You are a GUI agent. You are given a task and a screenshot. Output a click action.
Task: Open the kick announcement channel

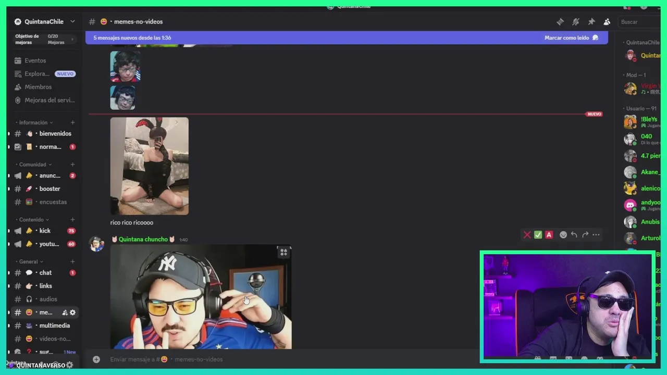point(45,231)
